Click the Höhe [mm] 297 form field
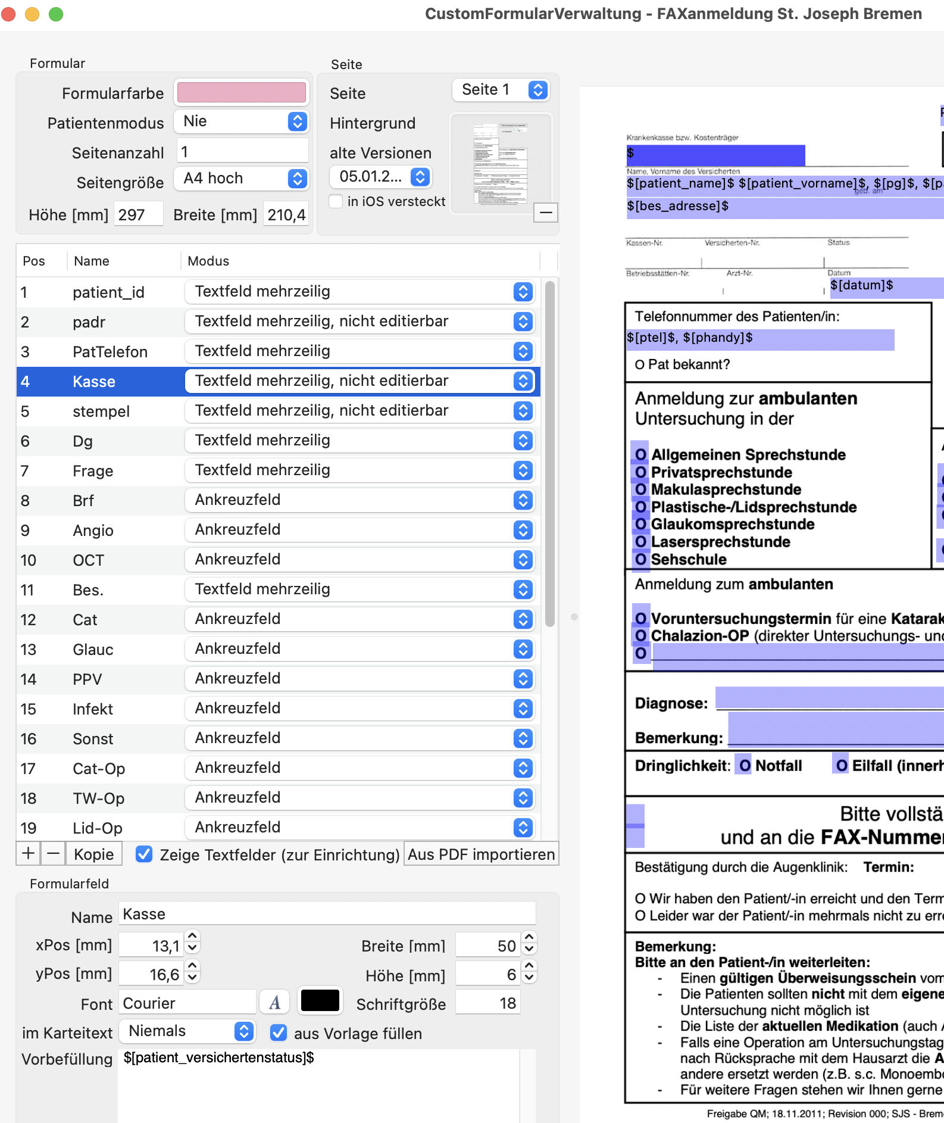This screenshot has height=1123, width=944. click(x=139, y=214)
